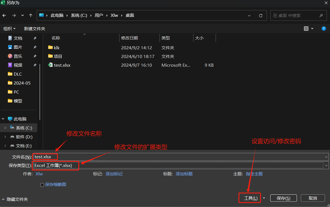
Task: Click the search magnifier icon
Action: pos(321,16)
